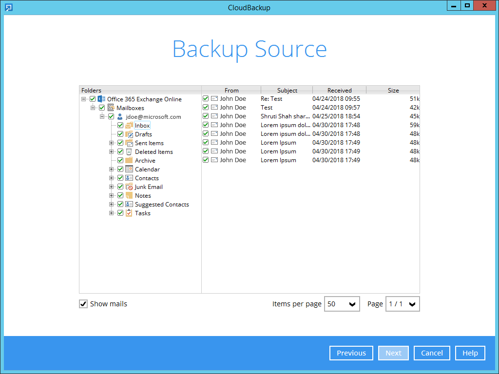Uncheck the 'Re: Test' mail checkbox
The image size is (499, 374).
coord(206,99)
